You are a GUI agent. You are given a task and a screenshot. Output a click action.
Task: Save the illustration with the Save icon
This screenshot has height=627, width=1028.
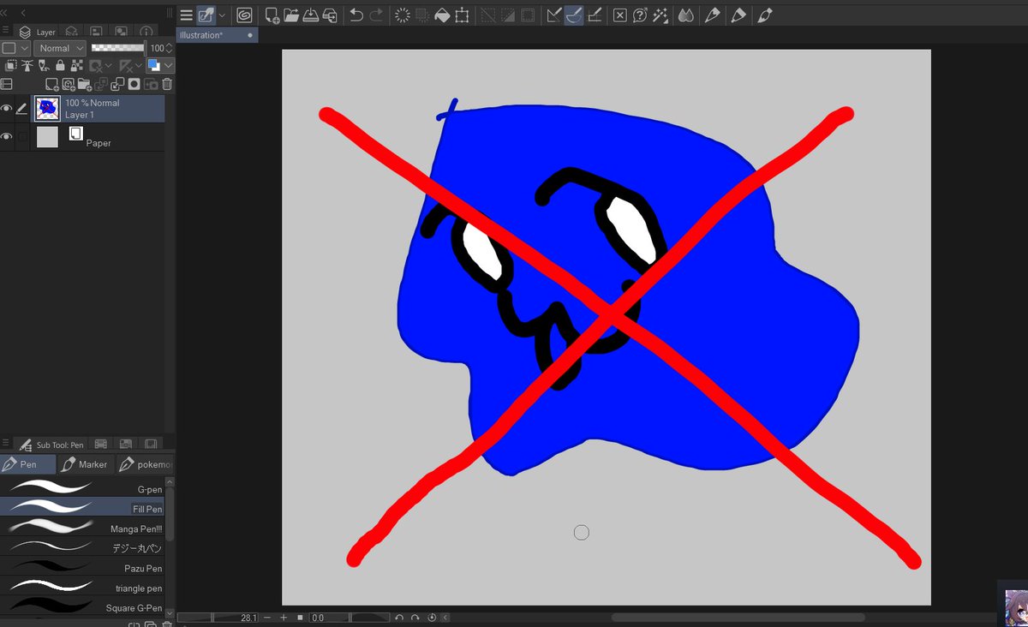(x=310, y=15)
